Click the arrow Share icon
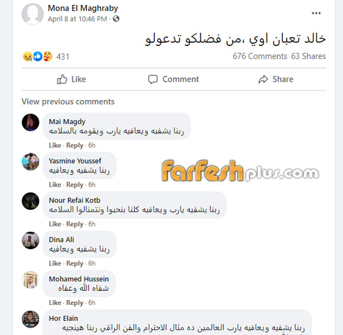 click(263, 79)
